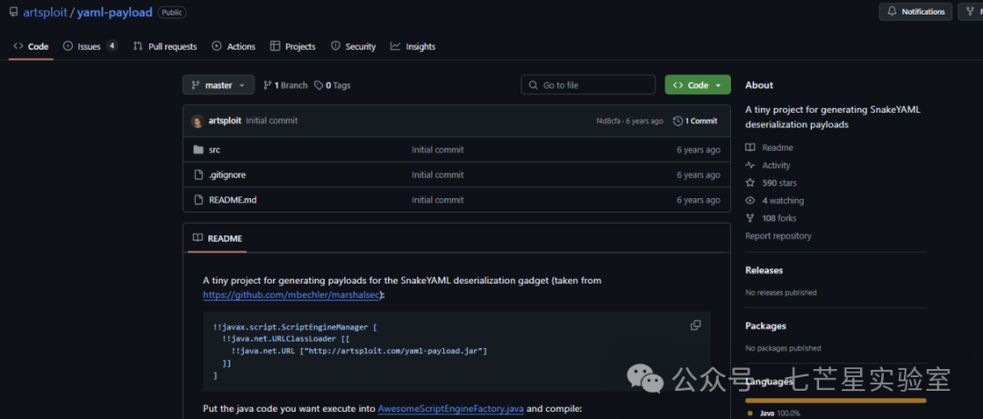This screenshot has height=419, width=983.
Task: Open commit hash f4d8cfa
Action: pyautogui.click(x=608, y=122)
